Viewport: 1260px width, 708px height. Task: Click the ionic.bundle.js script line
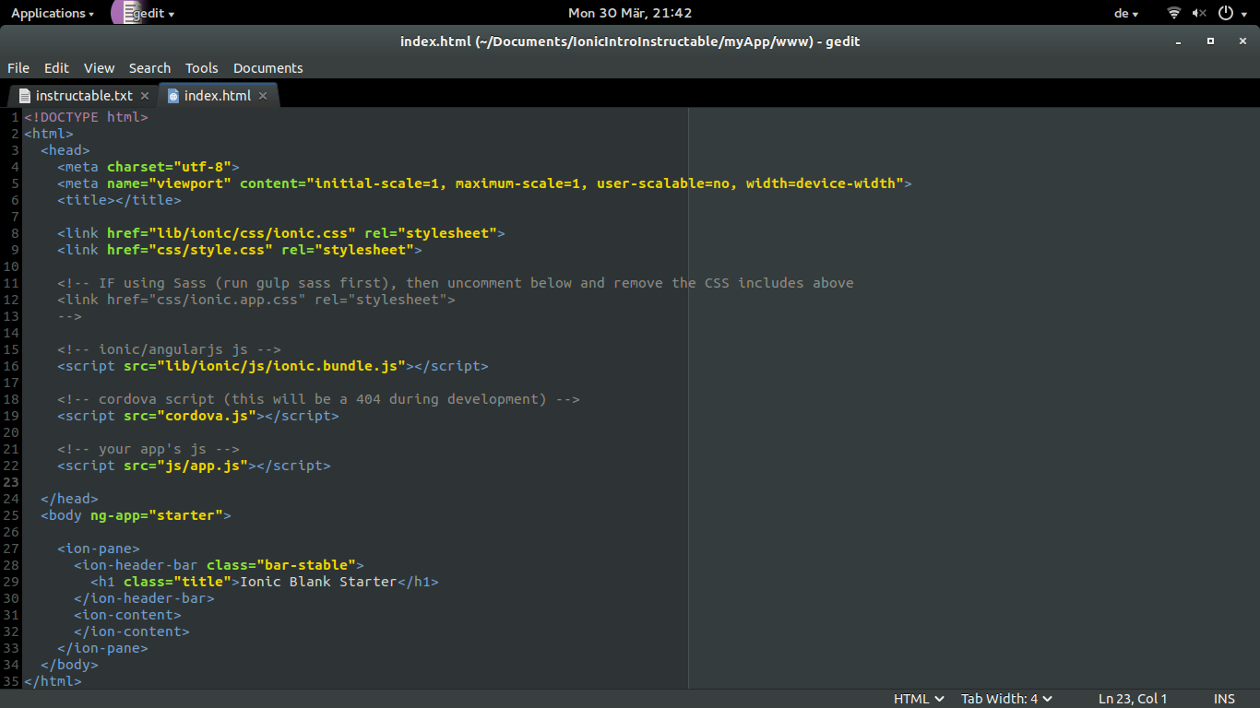coord(273,366)
